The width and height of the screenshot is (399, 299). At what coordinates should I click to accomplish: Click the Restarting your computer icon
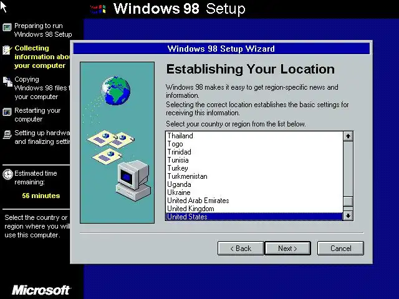coord(7,112)
